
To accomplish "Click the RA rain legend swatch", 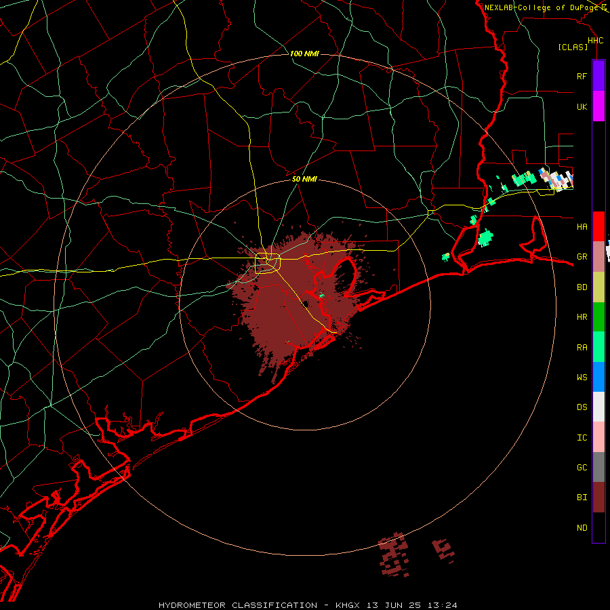I will [598, 347].
